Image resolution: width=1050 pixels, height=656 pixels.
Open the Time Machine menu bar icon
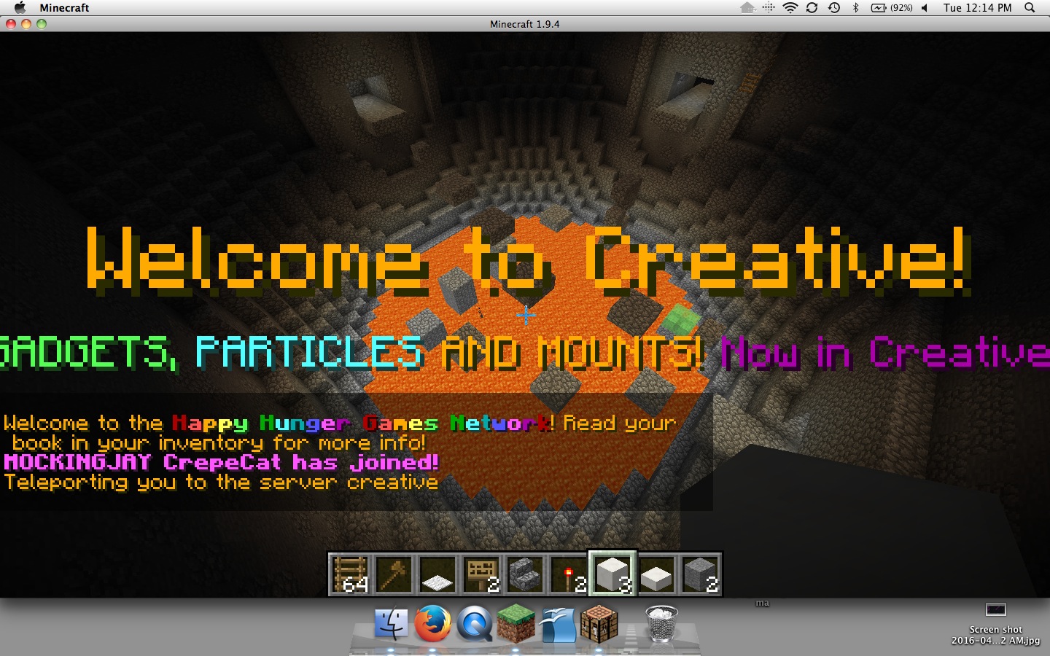click(x=834, y=7)
